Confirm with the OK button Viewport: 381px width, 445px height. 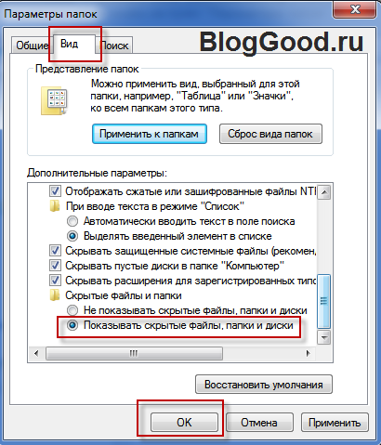click(x=184, y=423)
